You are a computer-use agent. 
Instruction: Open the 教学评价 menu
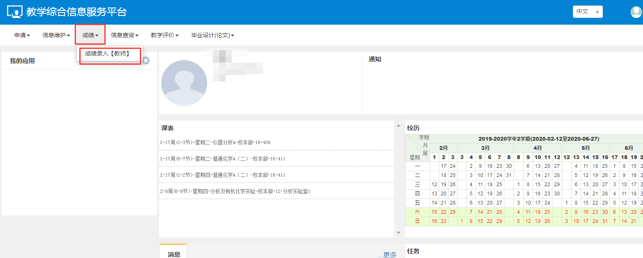pyautogui.click(x=165, y=35)
